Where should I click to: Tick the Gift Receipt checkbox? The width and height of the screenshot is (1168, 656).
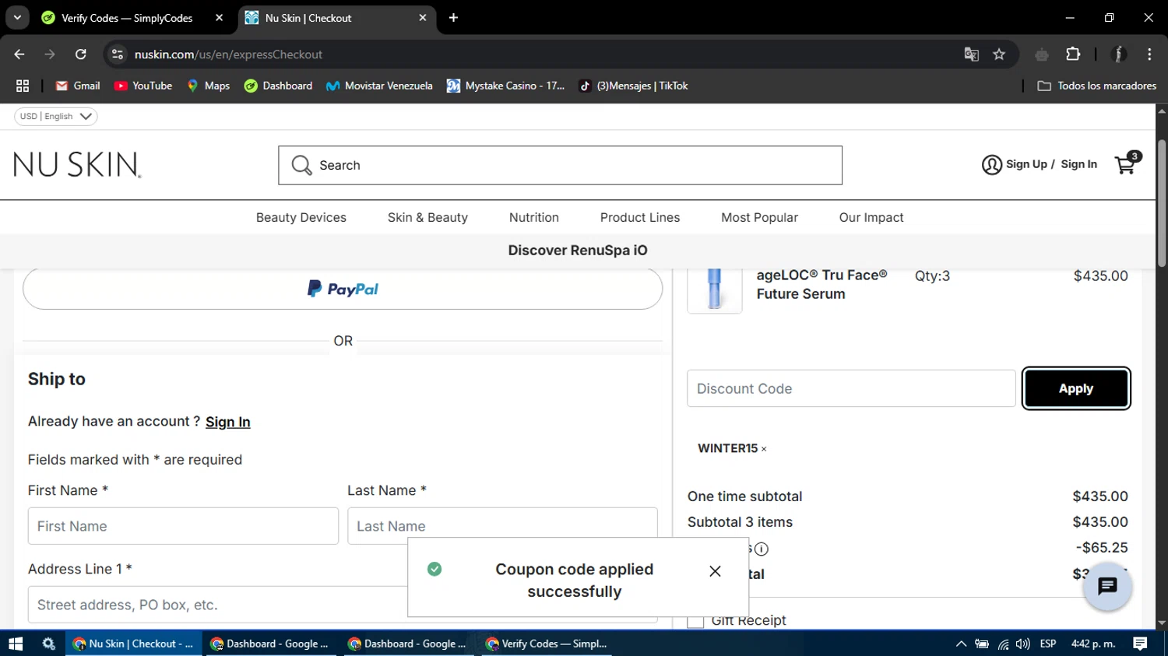695,621
